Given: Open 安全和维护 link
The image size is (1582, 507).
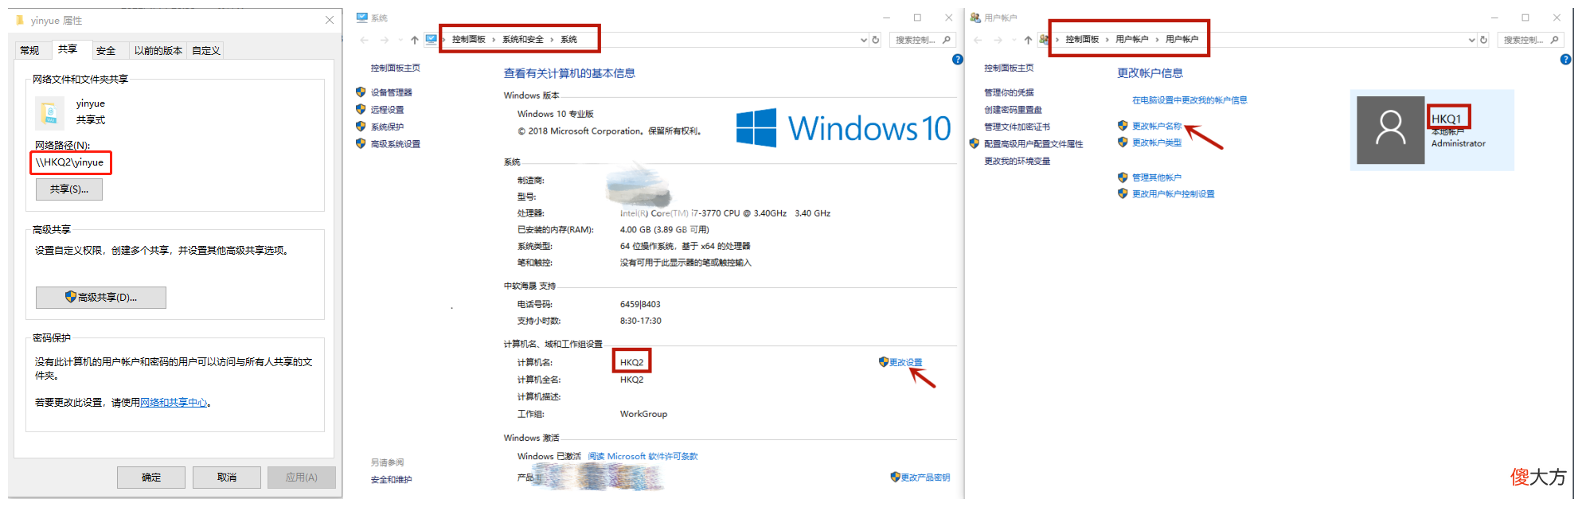Looking at the screenshot, I should (392, 480).
